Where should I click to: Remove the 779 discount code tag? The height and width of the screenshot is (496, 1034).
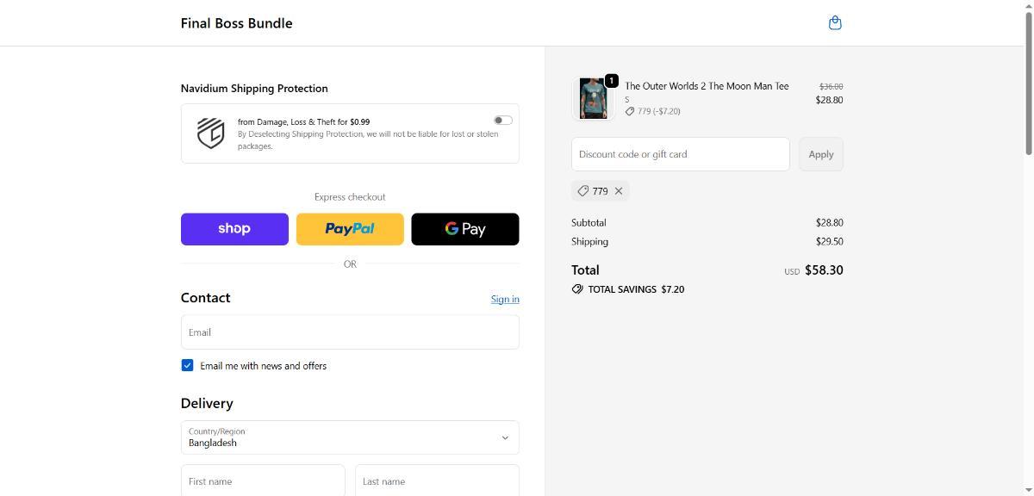619,191
